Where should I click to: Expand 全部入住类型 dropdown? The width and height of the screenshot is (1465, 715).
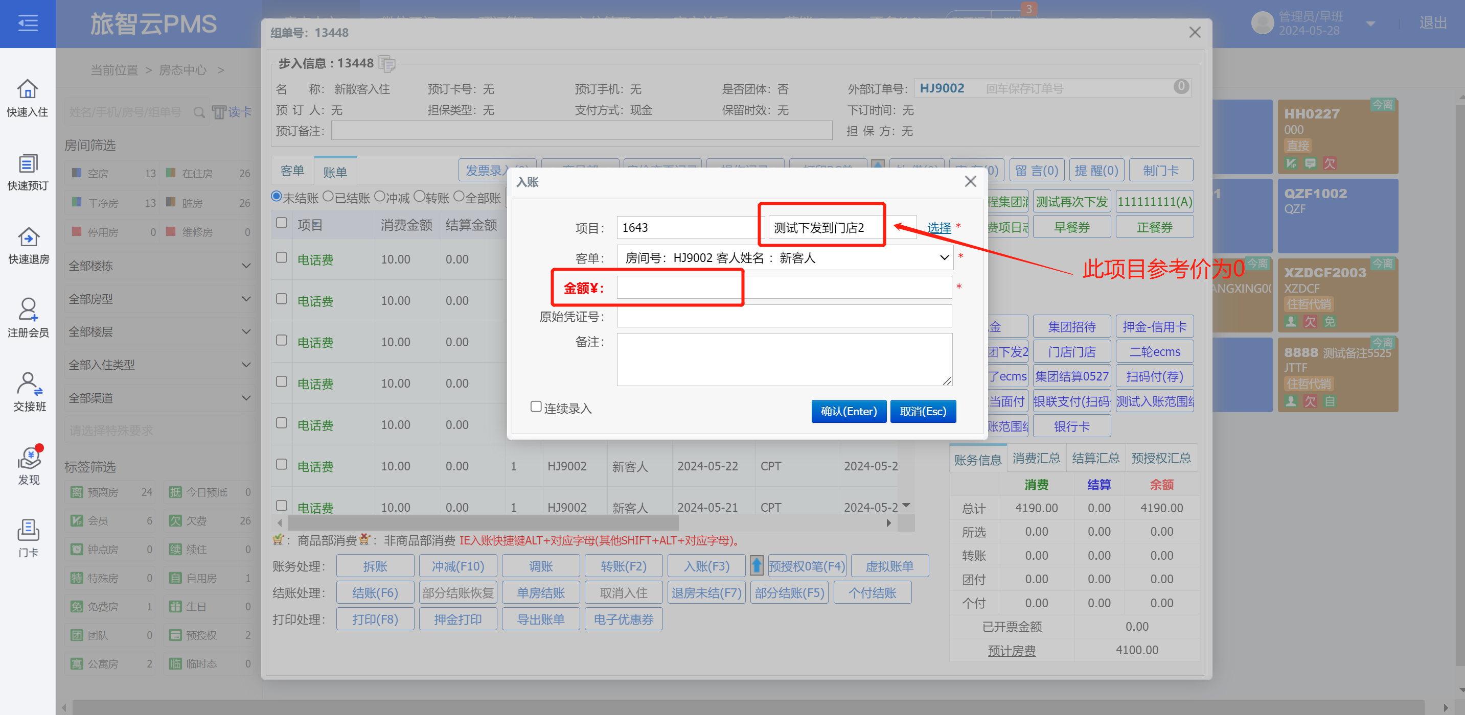click(159, 365)
